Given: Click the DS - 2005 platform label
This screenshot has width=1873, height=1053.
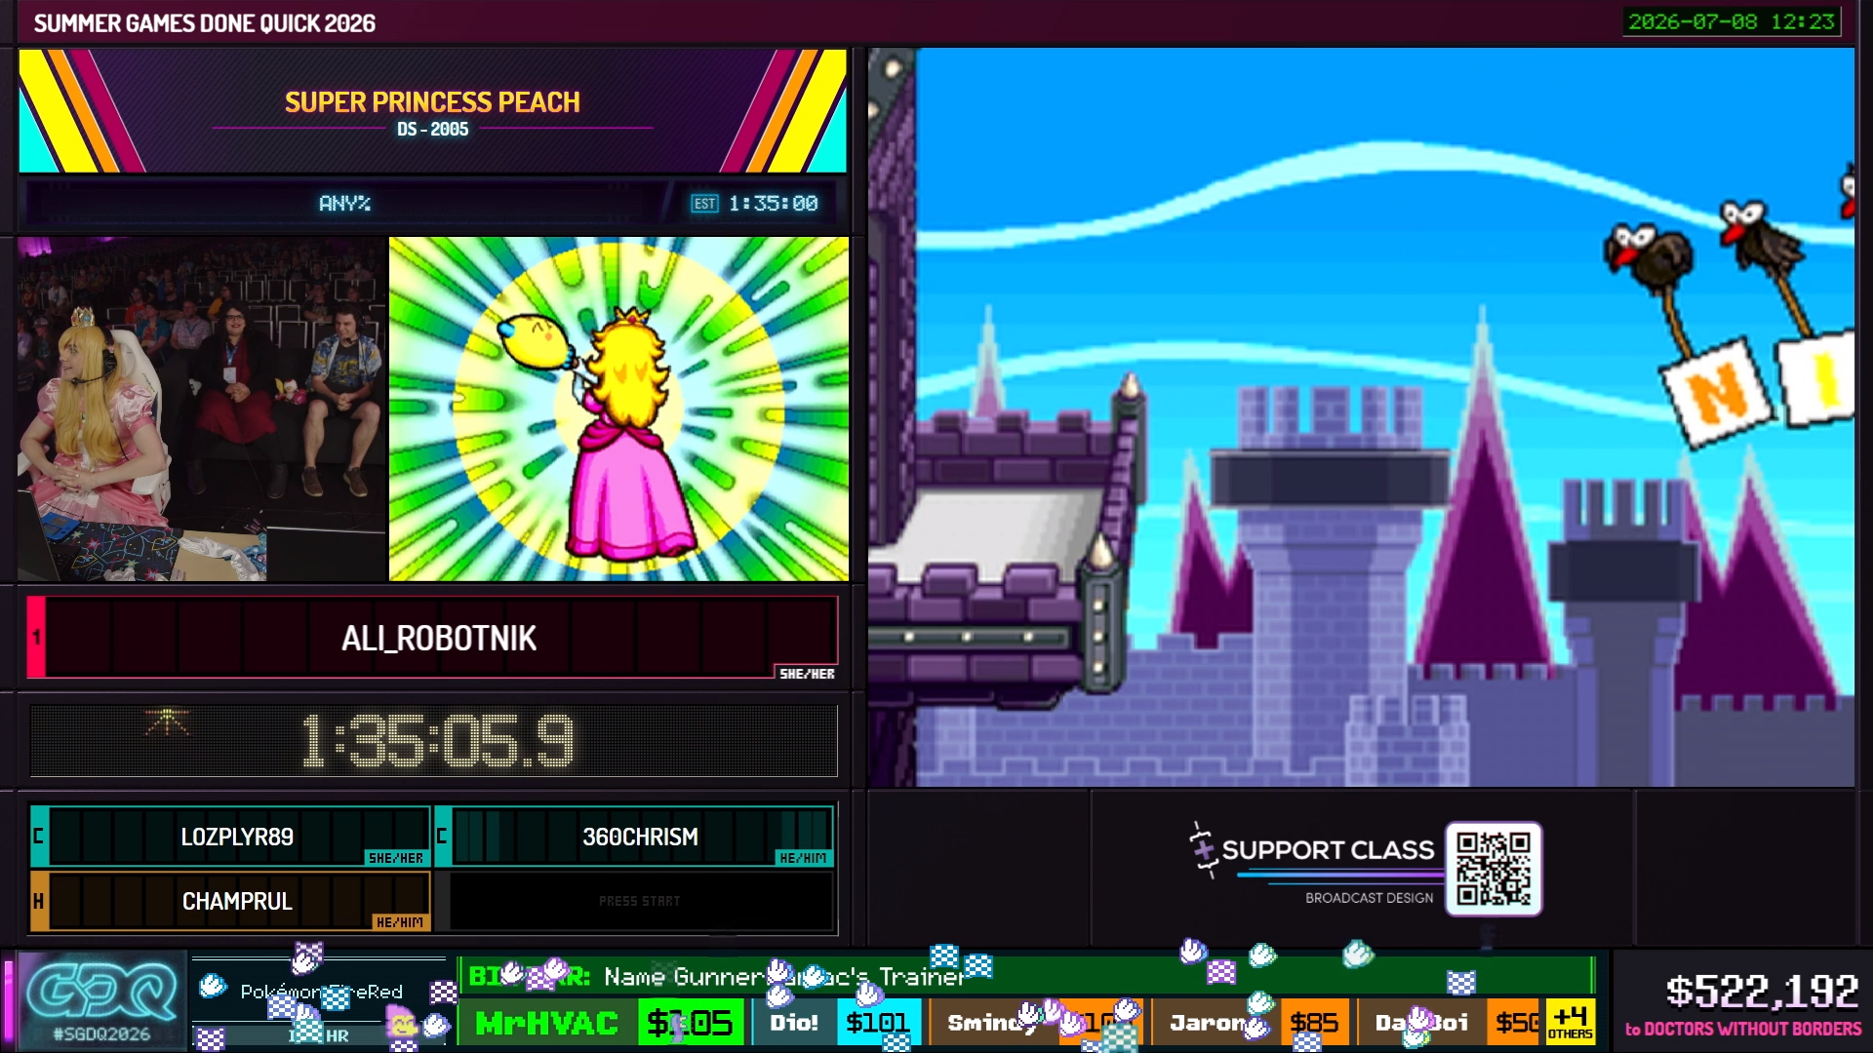Looking at the screenshot, I should (x=432, y=130).
